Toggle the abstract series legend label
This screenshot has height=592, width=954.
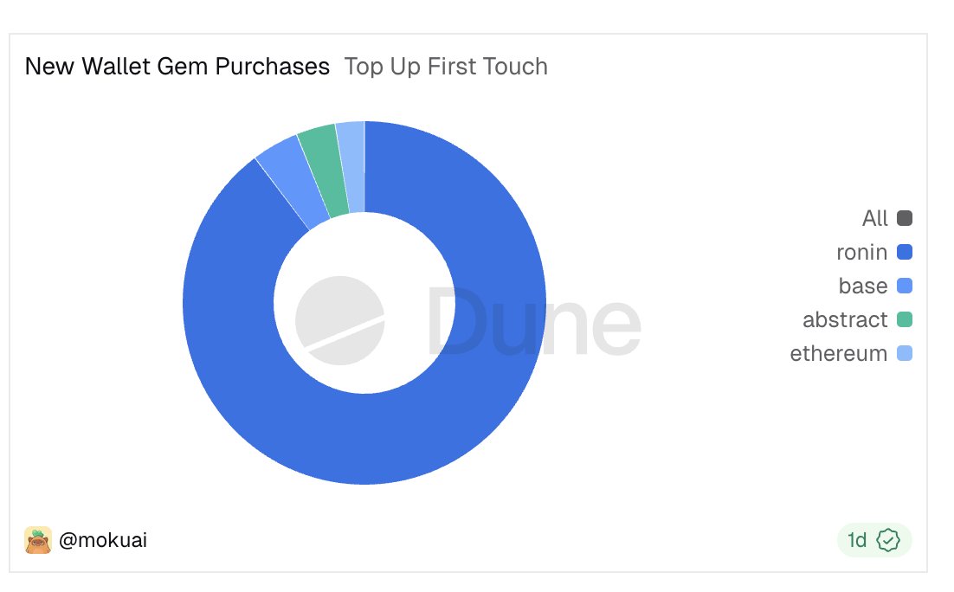(845, 320)
